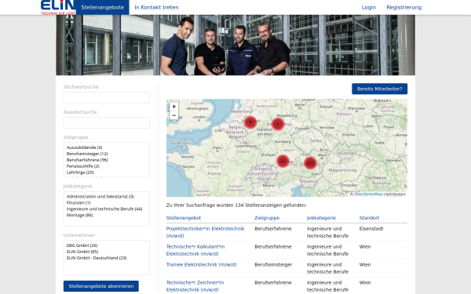The width and height of the screenshot is (471, 294).
Task: Zoom out on the map
Action: pos(174,115)
